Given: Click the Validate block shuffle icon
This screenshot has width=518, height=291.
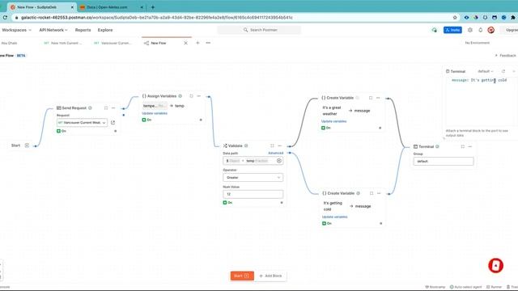Looking at the screenshot, I should (x=225, y=145).
